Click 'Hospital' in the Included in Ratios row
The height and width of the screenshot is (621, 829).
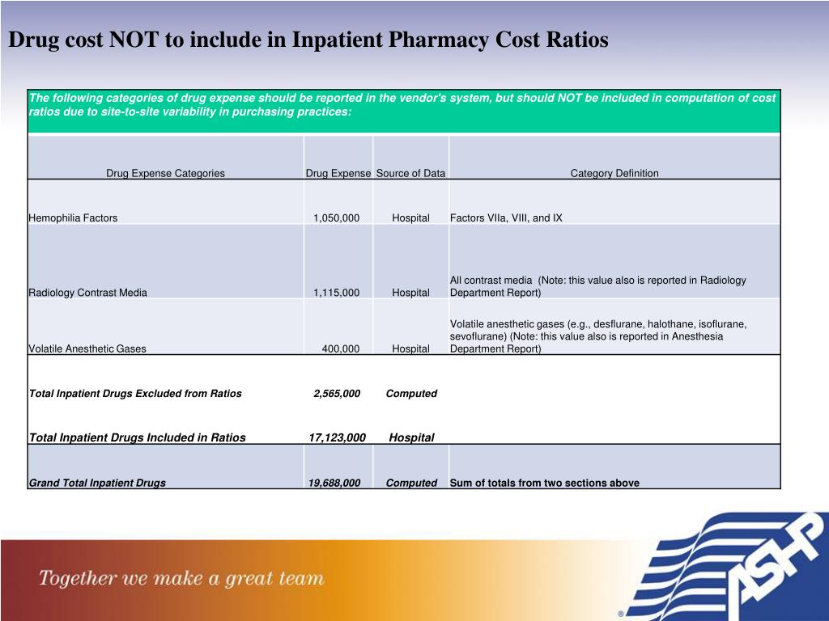pyautogui.click(x=411, y=437)
